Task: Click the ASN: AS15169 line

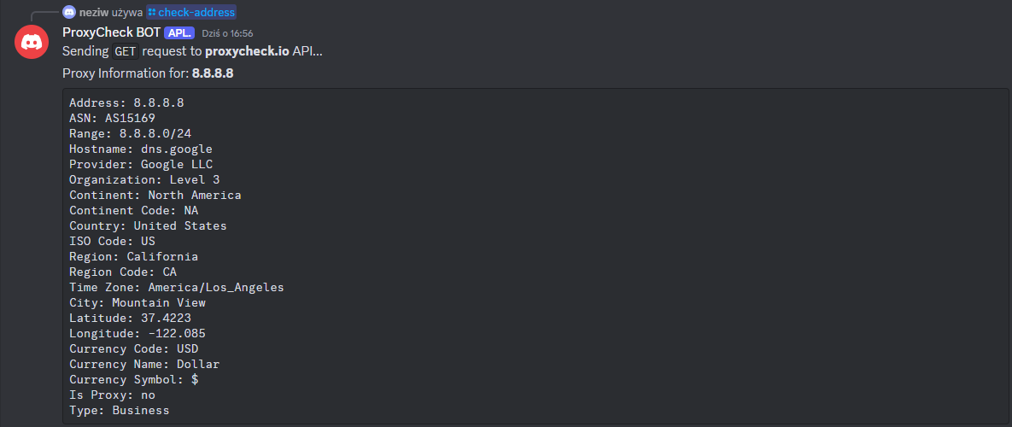Action: (x=112, y=117)
